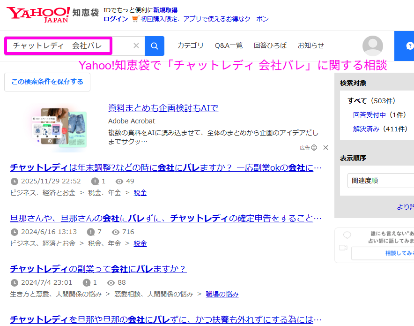Open question チャットレディは年末調整?などの時に
Image resolution: width=414 pixels, height=326 pixels.
[165, 167]
